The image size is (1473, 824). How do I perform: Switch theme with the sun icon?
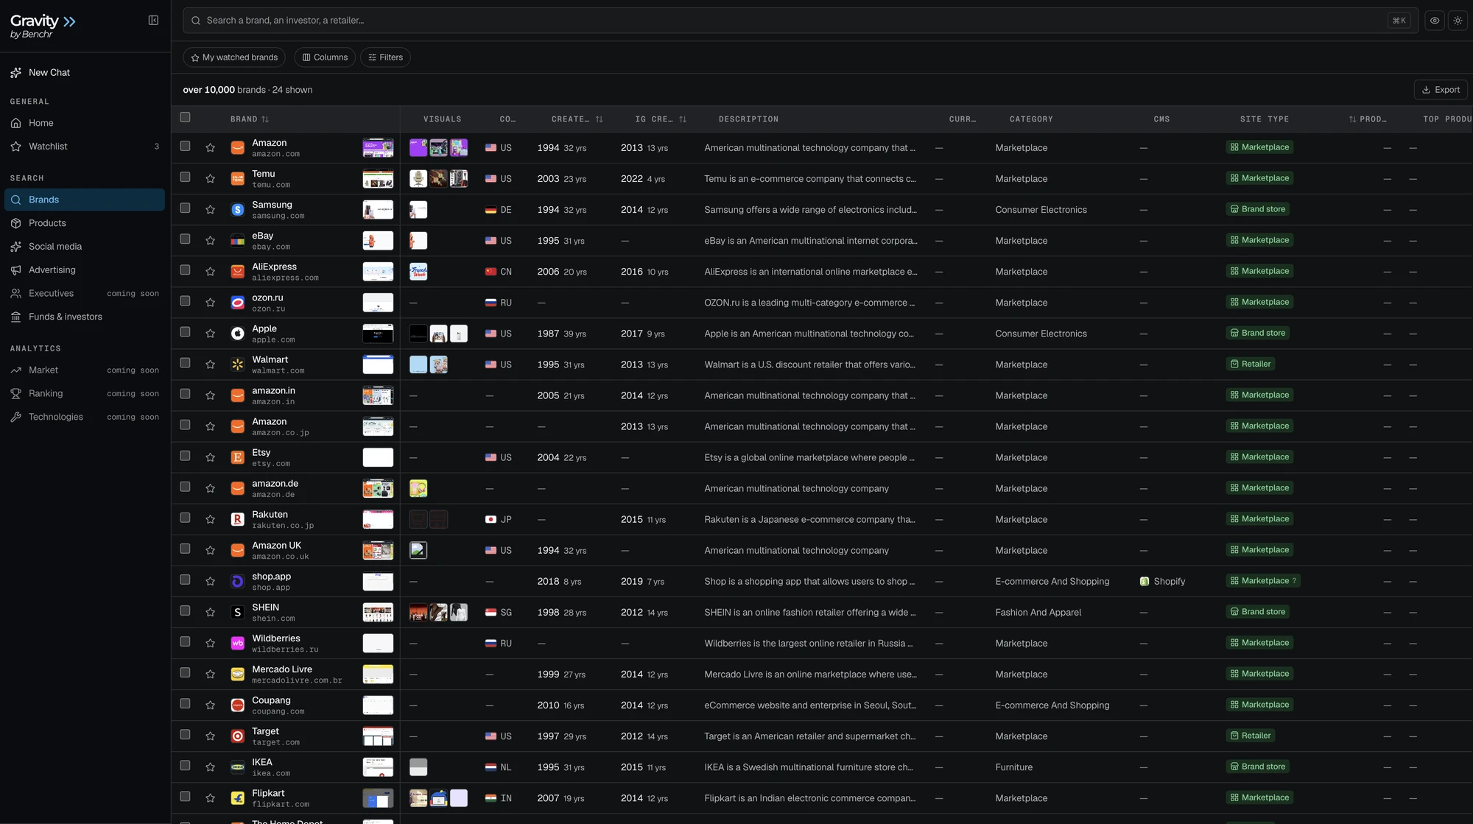(1458, 21)
